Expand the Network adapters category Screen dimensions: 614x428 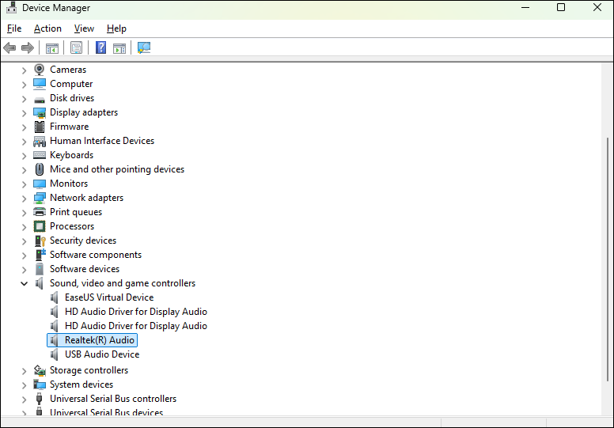click(24, 198)
